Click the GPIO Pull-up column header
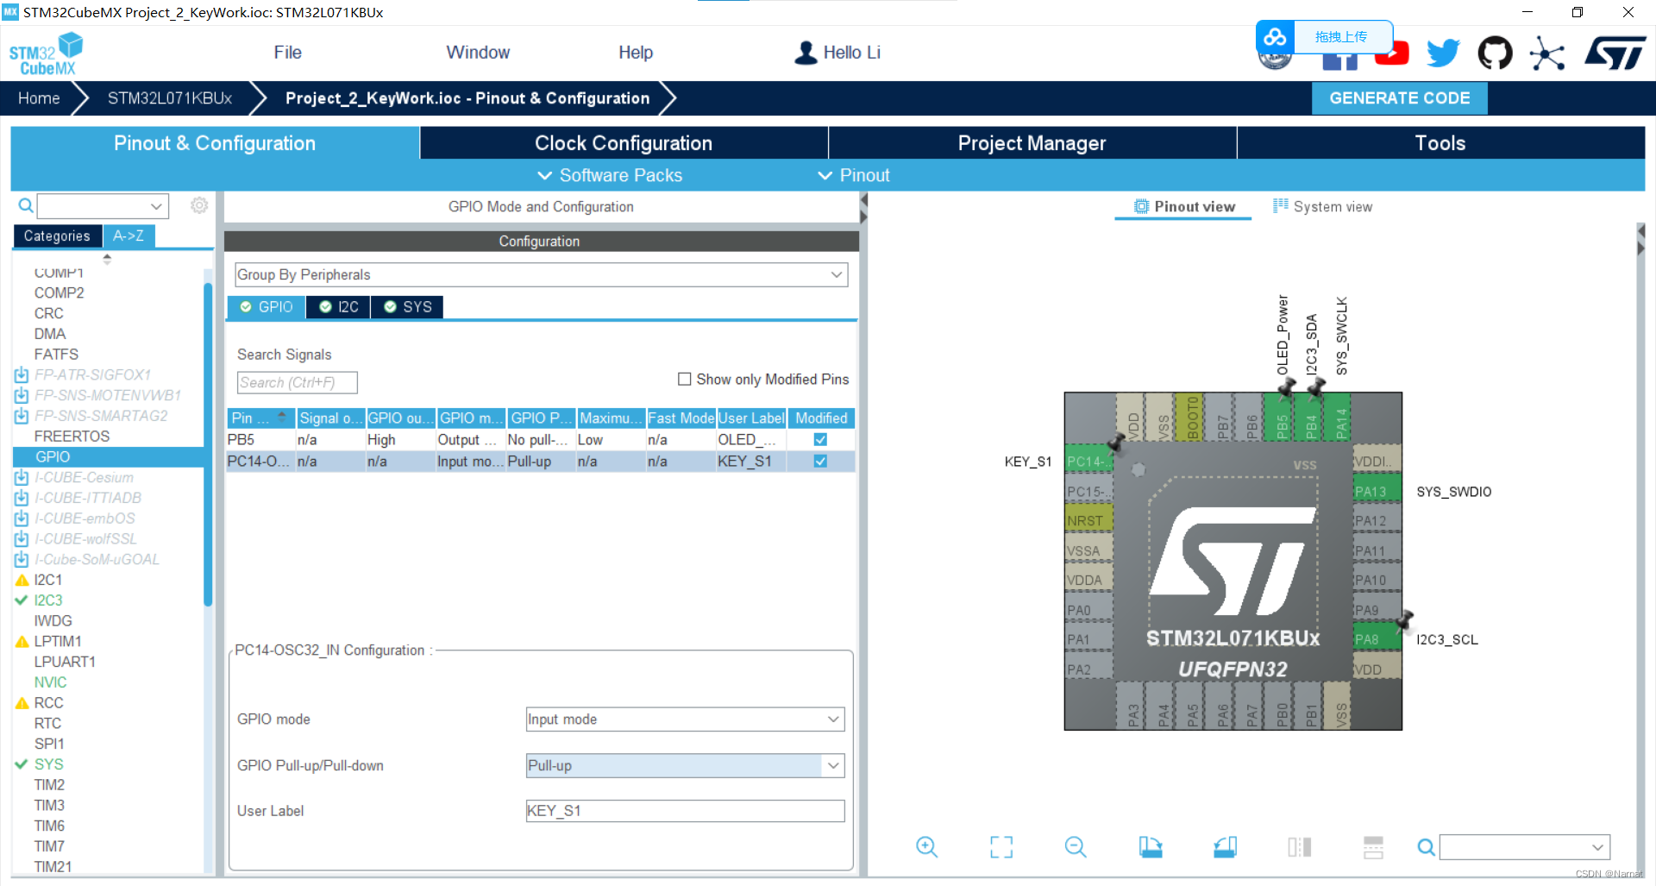Screen dimensions: 1656x886 click(541, 418)
